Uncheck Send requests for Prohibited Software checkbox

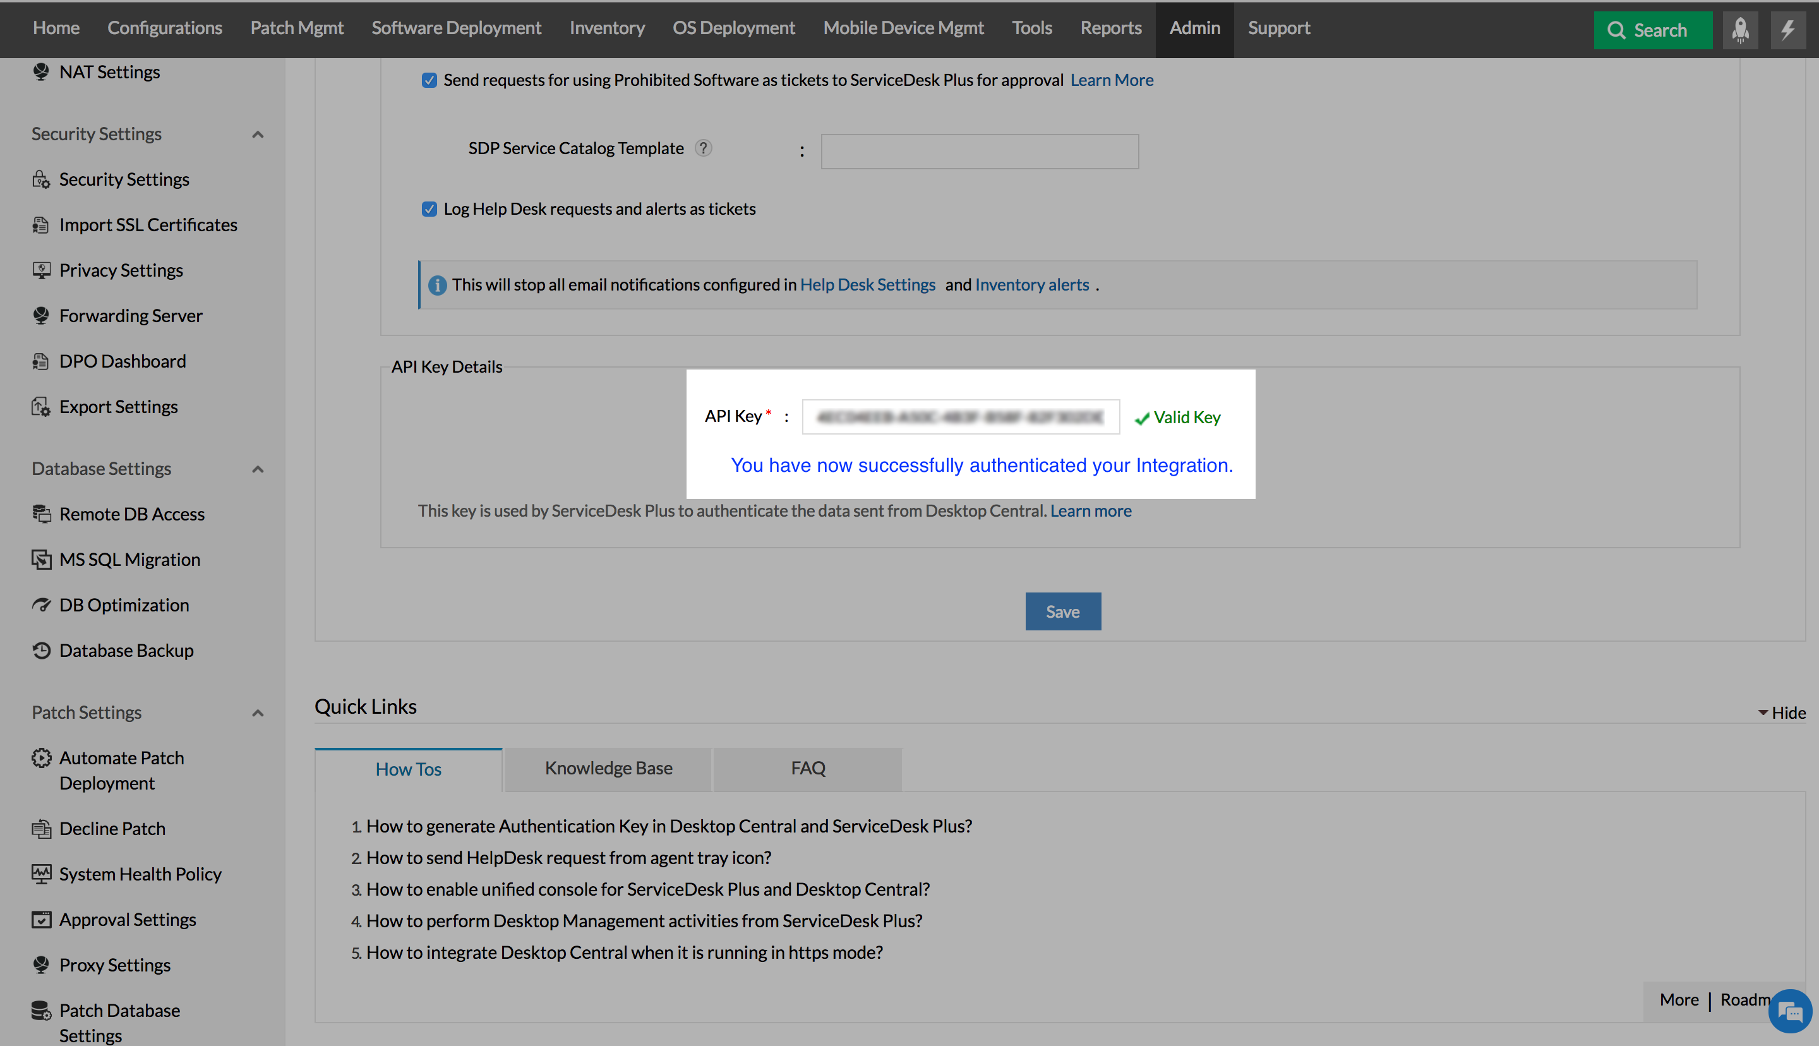click(x=429, y=80)
